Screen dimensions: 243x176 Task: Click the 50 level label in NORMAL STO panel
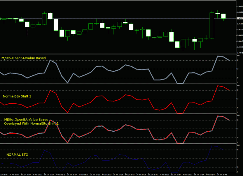(238, 159)
